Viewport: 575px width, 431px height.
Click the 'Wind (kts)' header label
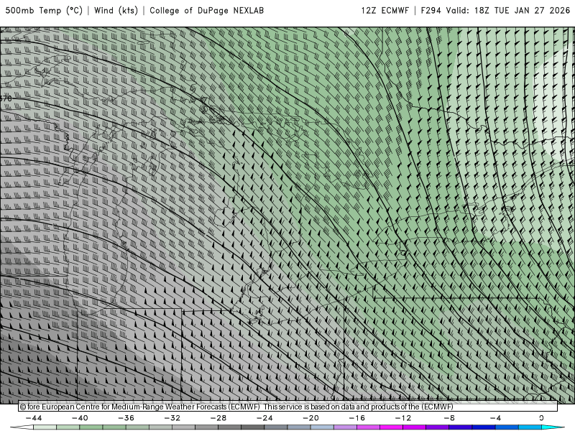(x=116, y=11)
